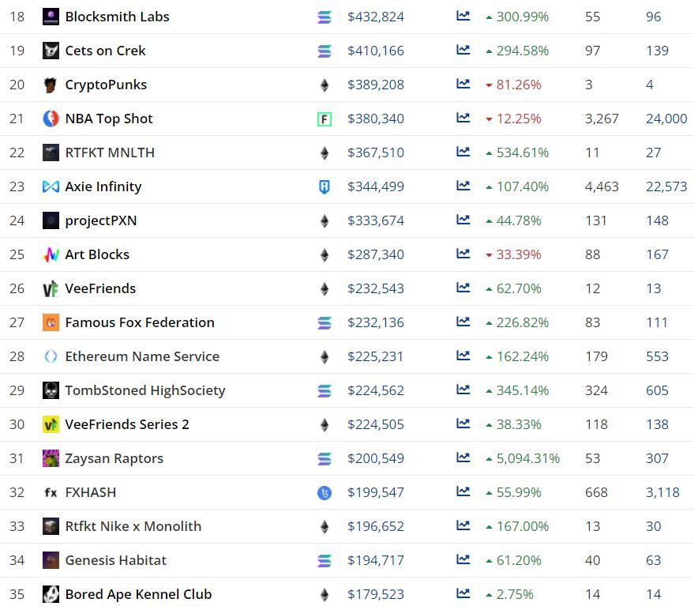Screen dimensions: 694x610
Task: Open the Rtfkt Nike x Monolith link
Action: coord(133,526)
